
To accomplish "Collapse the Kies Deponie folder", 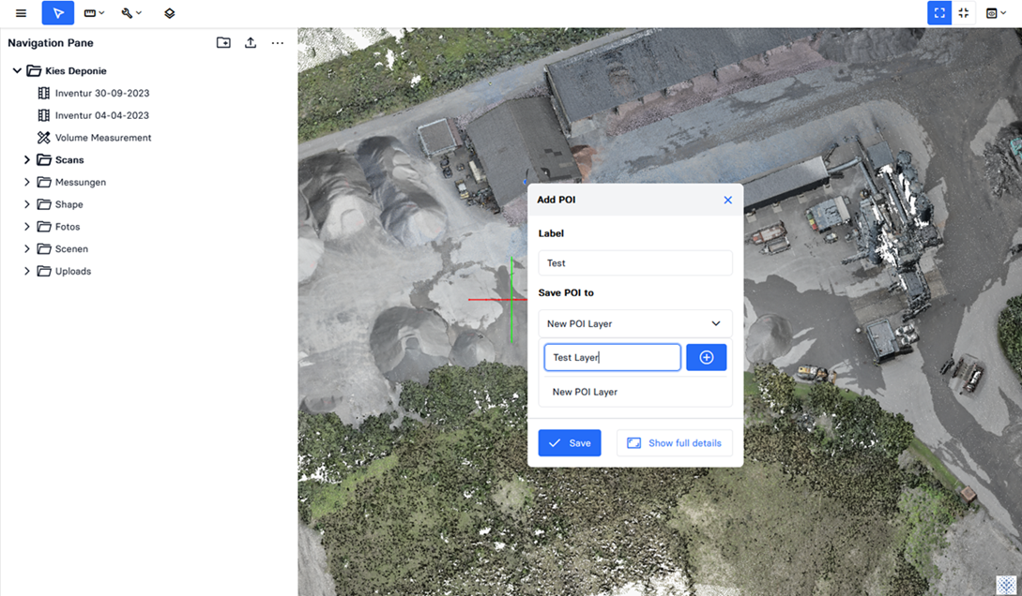I will click(x=17, y=71).
